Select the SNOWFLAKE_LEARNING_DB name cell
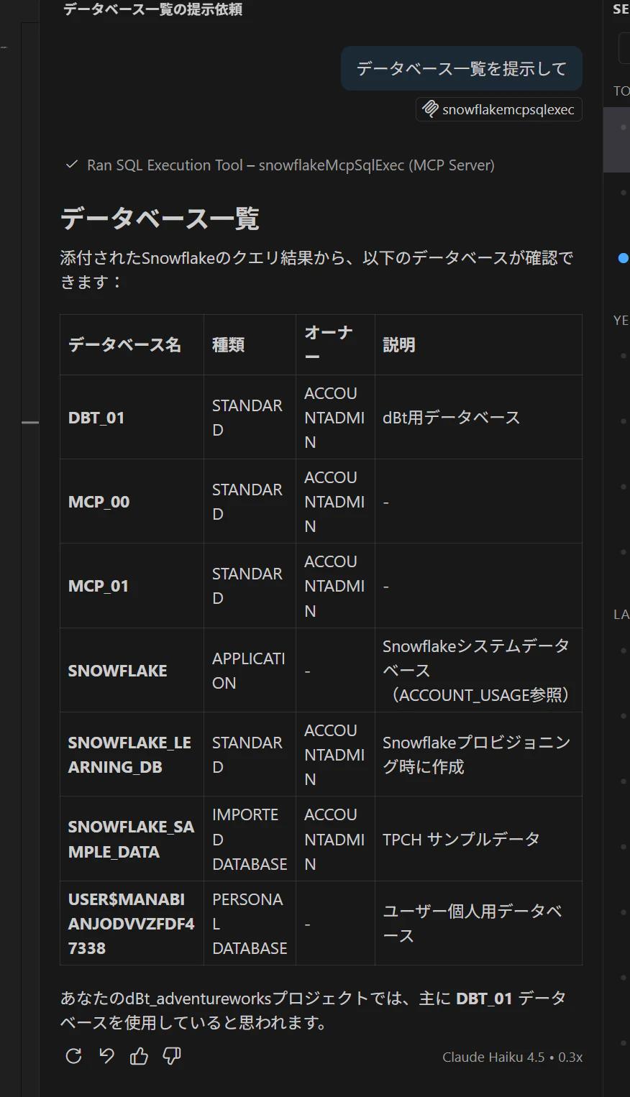Image resolution: width=630 pixels, height=1097 pixels. coord(132,754)
